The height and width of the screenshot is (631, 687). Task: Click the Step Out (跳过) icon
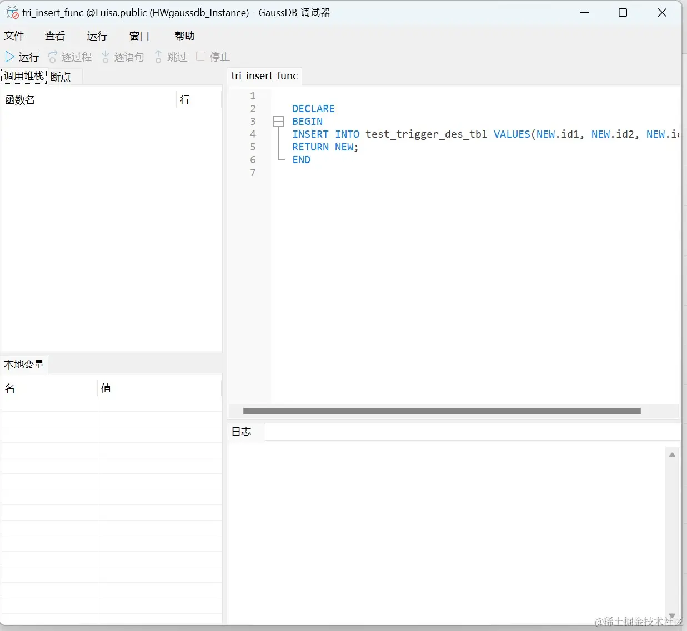click(x=158, y=57)
